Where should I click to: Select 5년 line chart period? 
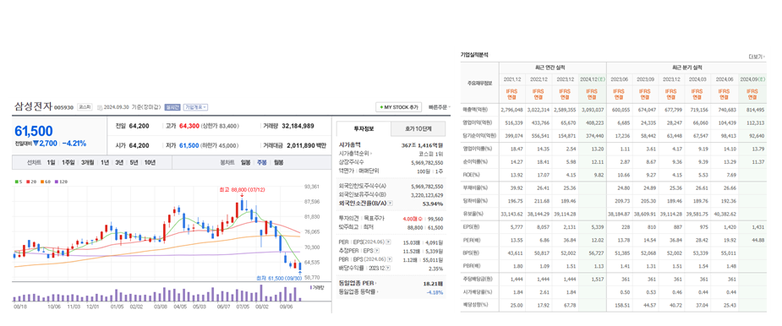(134, 162)
